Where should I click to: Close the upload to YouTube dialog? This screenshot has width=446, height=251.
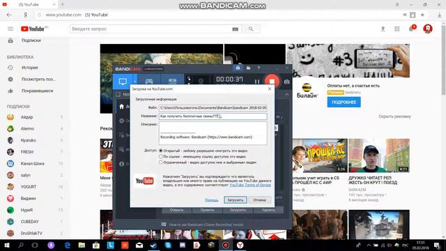[270, 89]
